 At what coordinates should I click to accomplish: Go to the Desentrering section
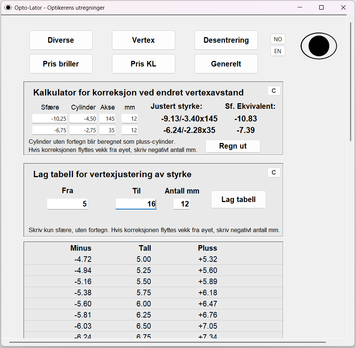pos(226,40)
